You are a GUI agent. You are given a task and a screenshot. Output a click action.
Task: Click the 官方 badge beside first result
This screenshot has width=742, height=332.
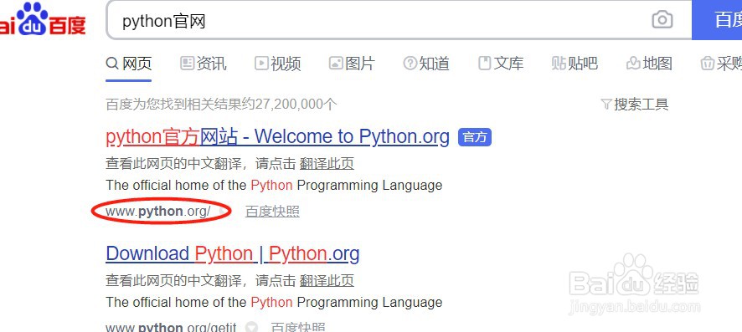pos(475,137)
